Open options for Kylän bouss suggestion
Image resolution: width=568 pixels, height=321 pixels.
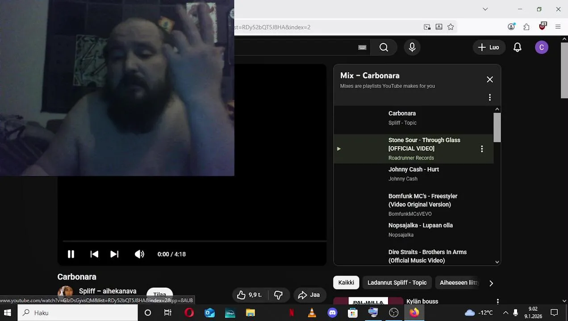(x=497, y=302)
